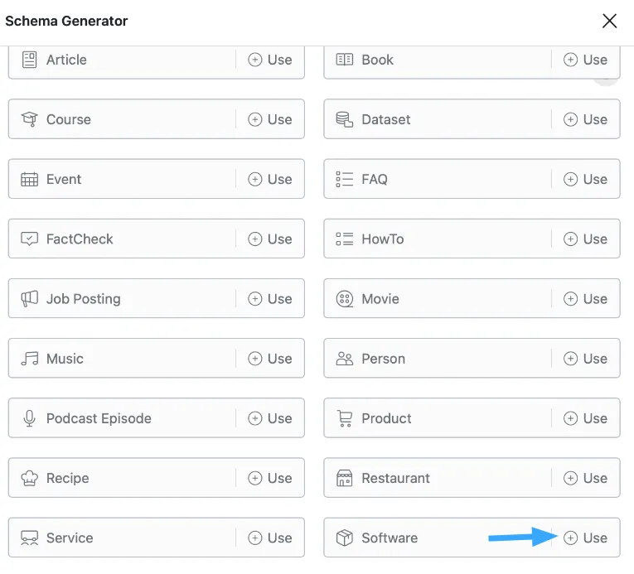Click the Product shopping cart icon
This screenshot has height=574, width=634.
(345, 418)
